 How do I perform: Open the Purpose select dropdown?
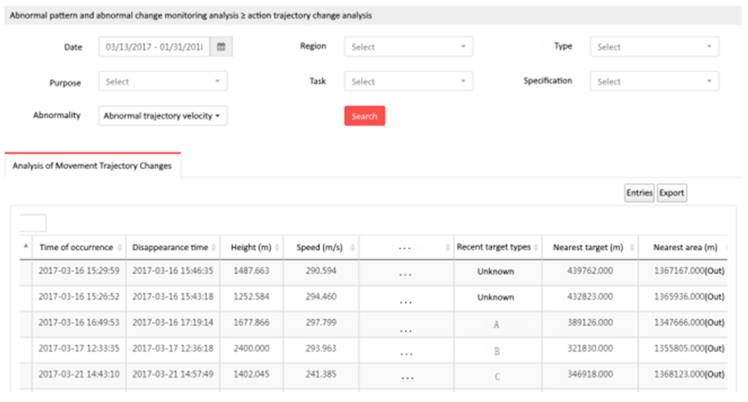point(163,81)
